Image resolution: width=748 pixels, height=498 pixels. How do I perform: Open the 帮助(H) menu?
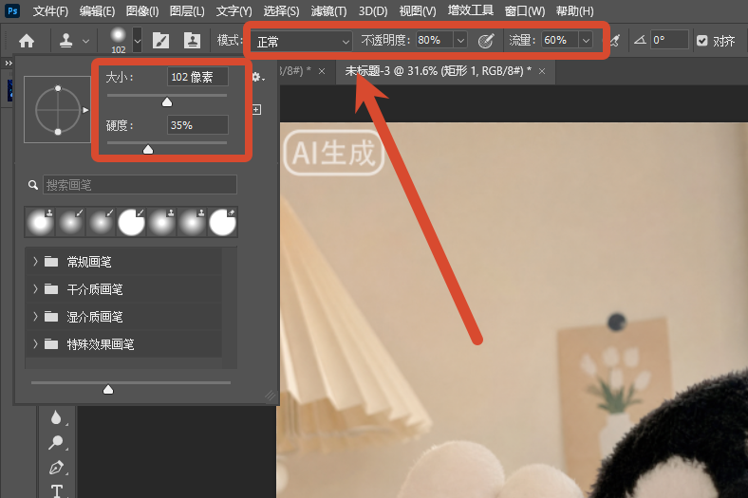pyautogui.click(x=575, y=11)
